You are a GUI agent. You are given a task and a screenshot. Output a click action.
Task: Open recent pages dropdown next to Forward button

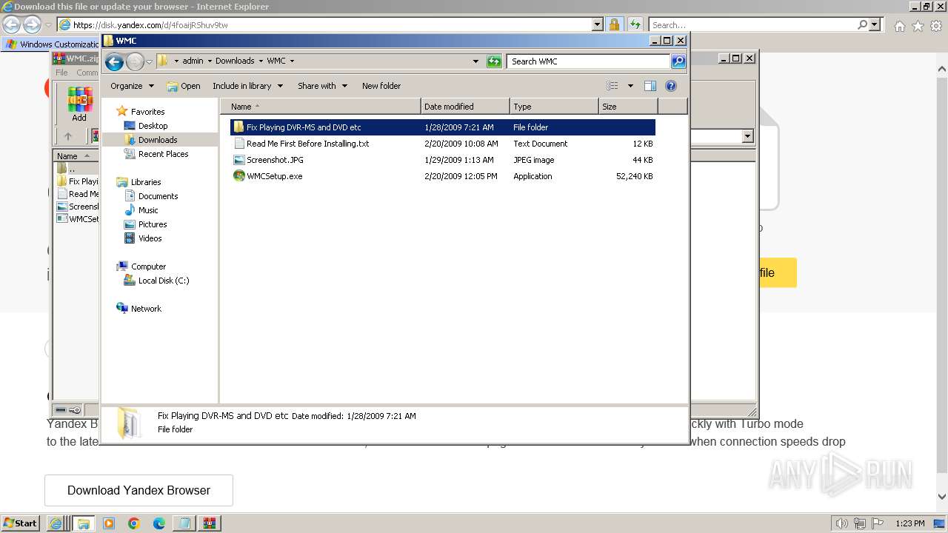(149, 61)
